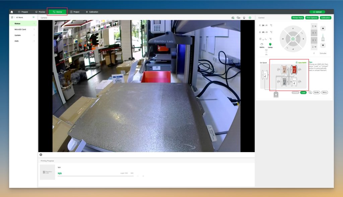Select the red PLA filament spool
Image resolution: width=343 pixels, height=197 pixels.
coord(294,69)
